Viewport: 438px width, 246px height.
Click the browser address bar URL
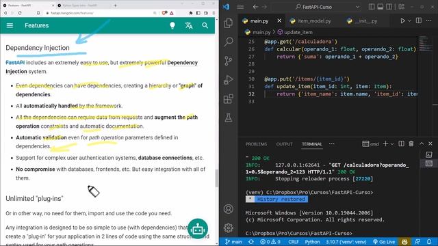pos(72,13)
